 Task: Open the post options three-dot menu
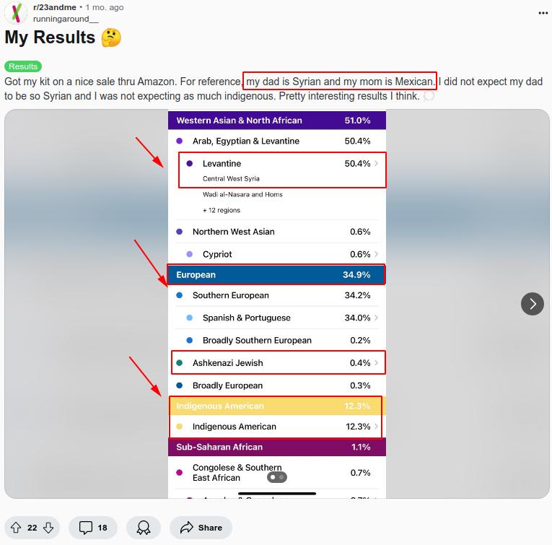coord(543,13)
